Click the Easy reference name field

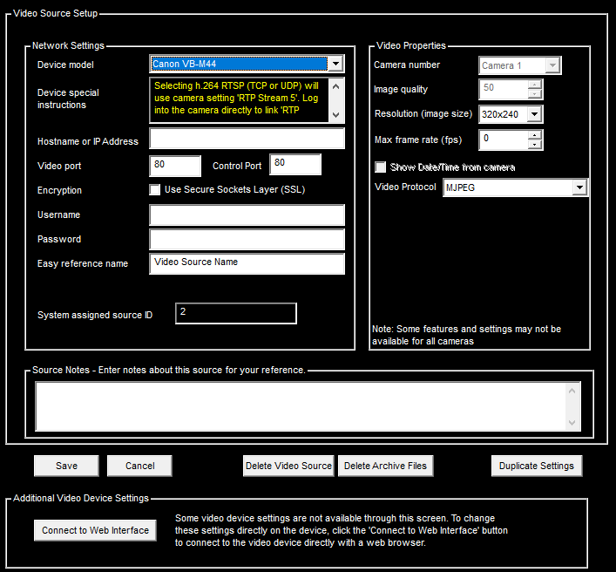(247, 263)
